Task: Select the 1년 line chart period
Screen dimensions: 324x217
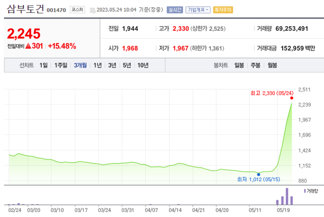Action: pos(97,65)
